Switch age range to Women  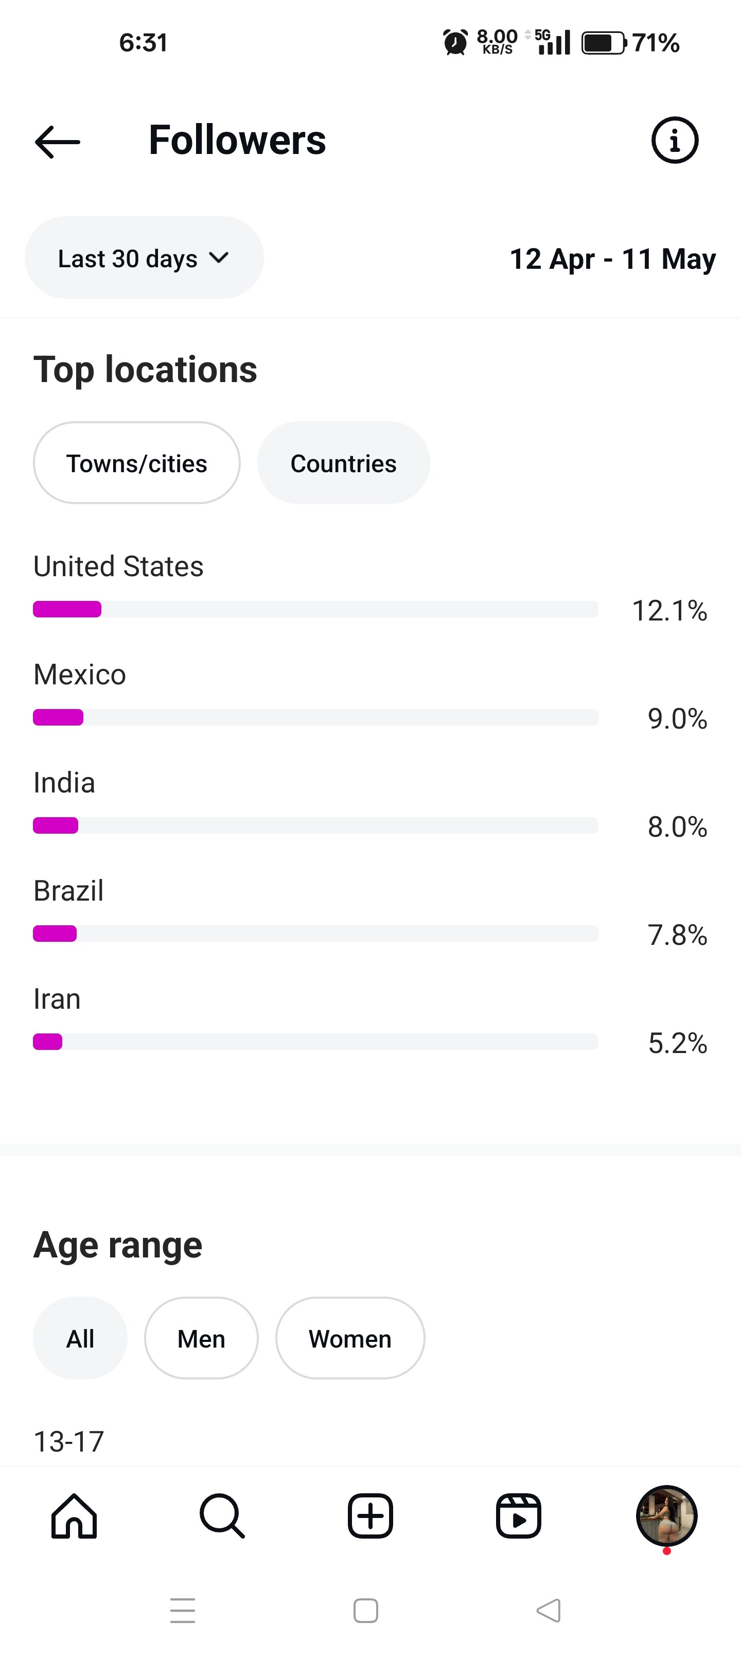[350, 1338]
